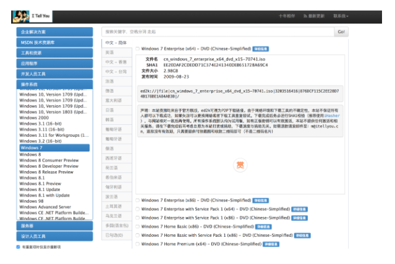Expand the MSDN 技术资源库 section
This screenshot has width=395, height=264.
pyautogui.click(x=54, y=43)
